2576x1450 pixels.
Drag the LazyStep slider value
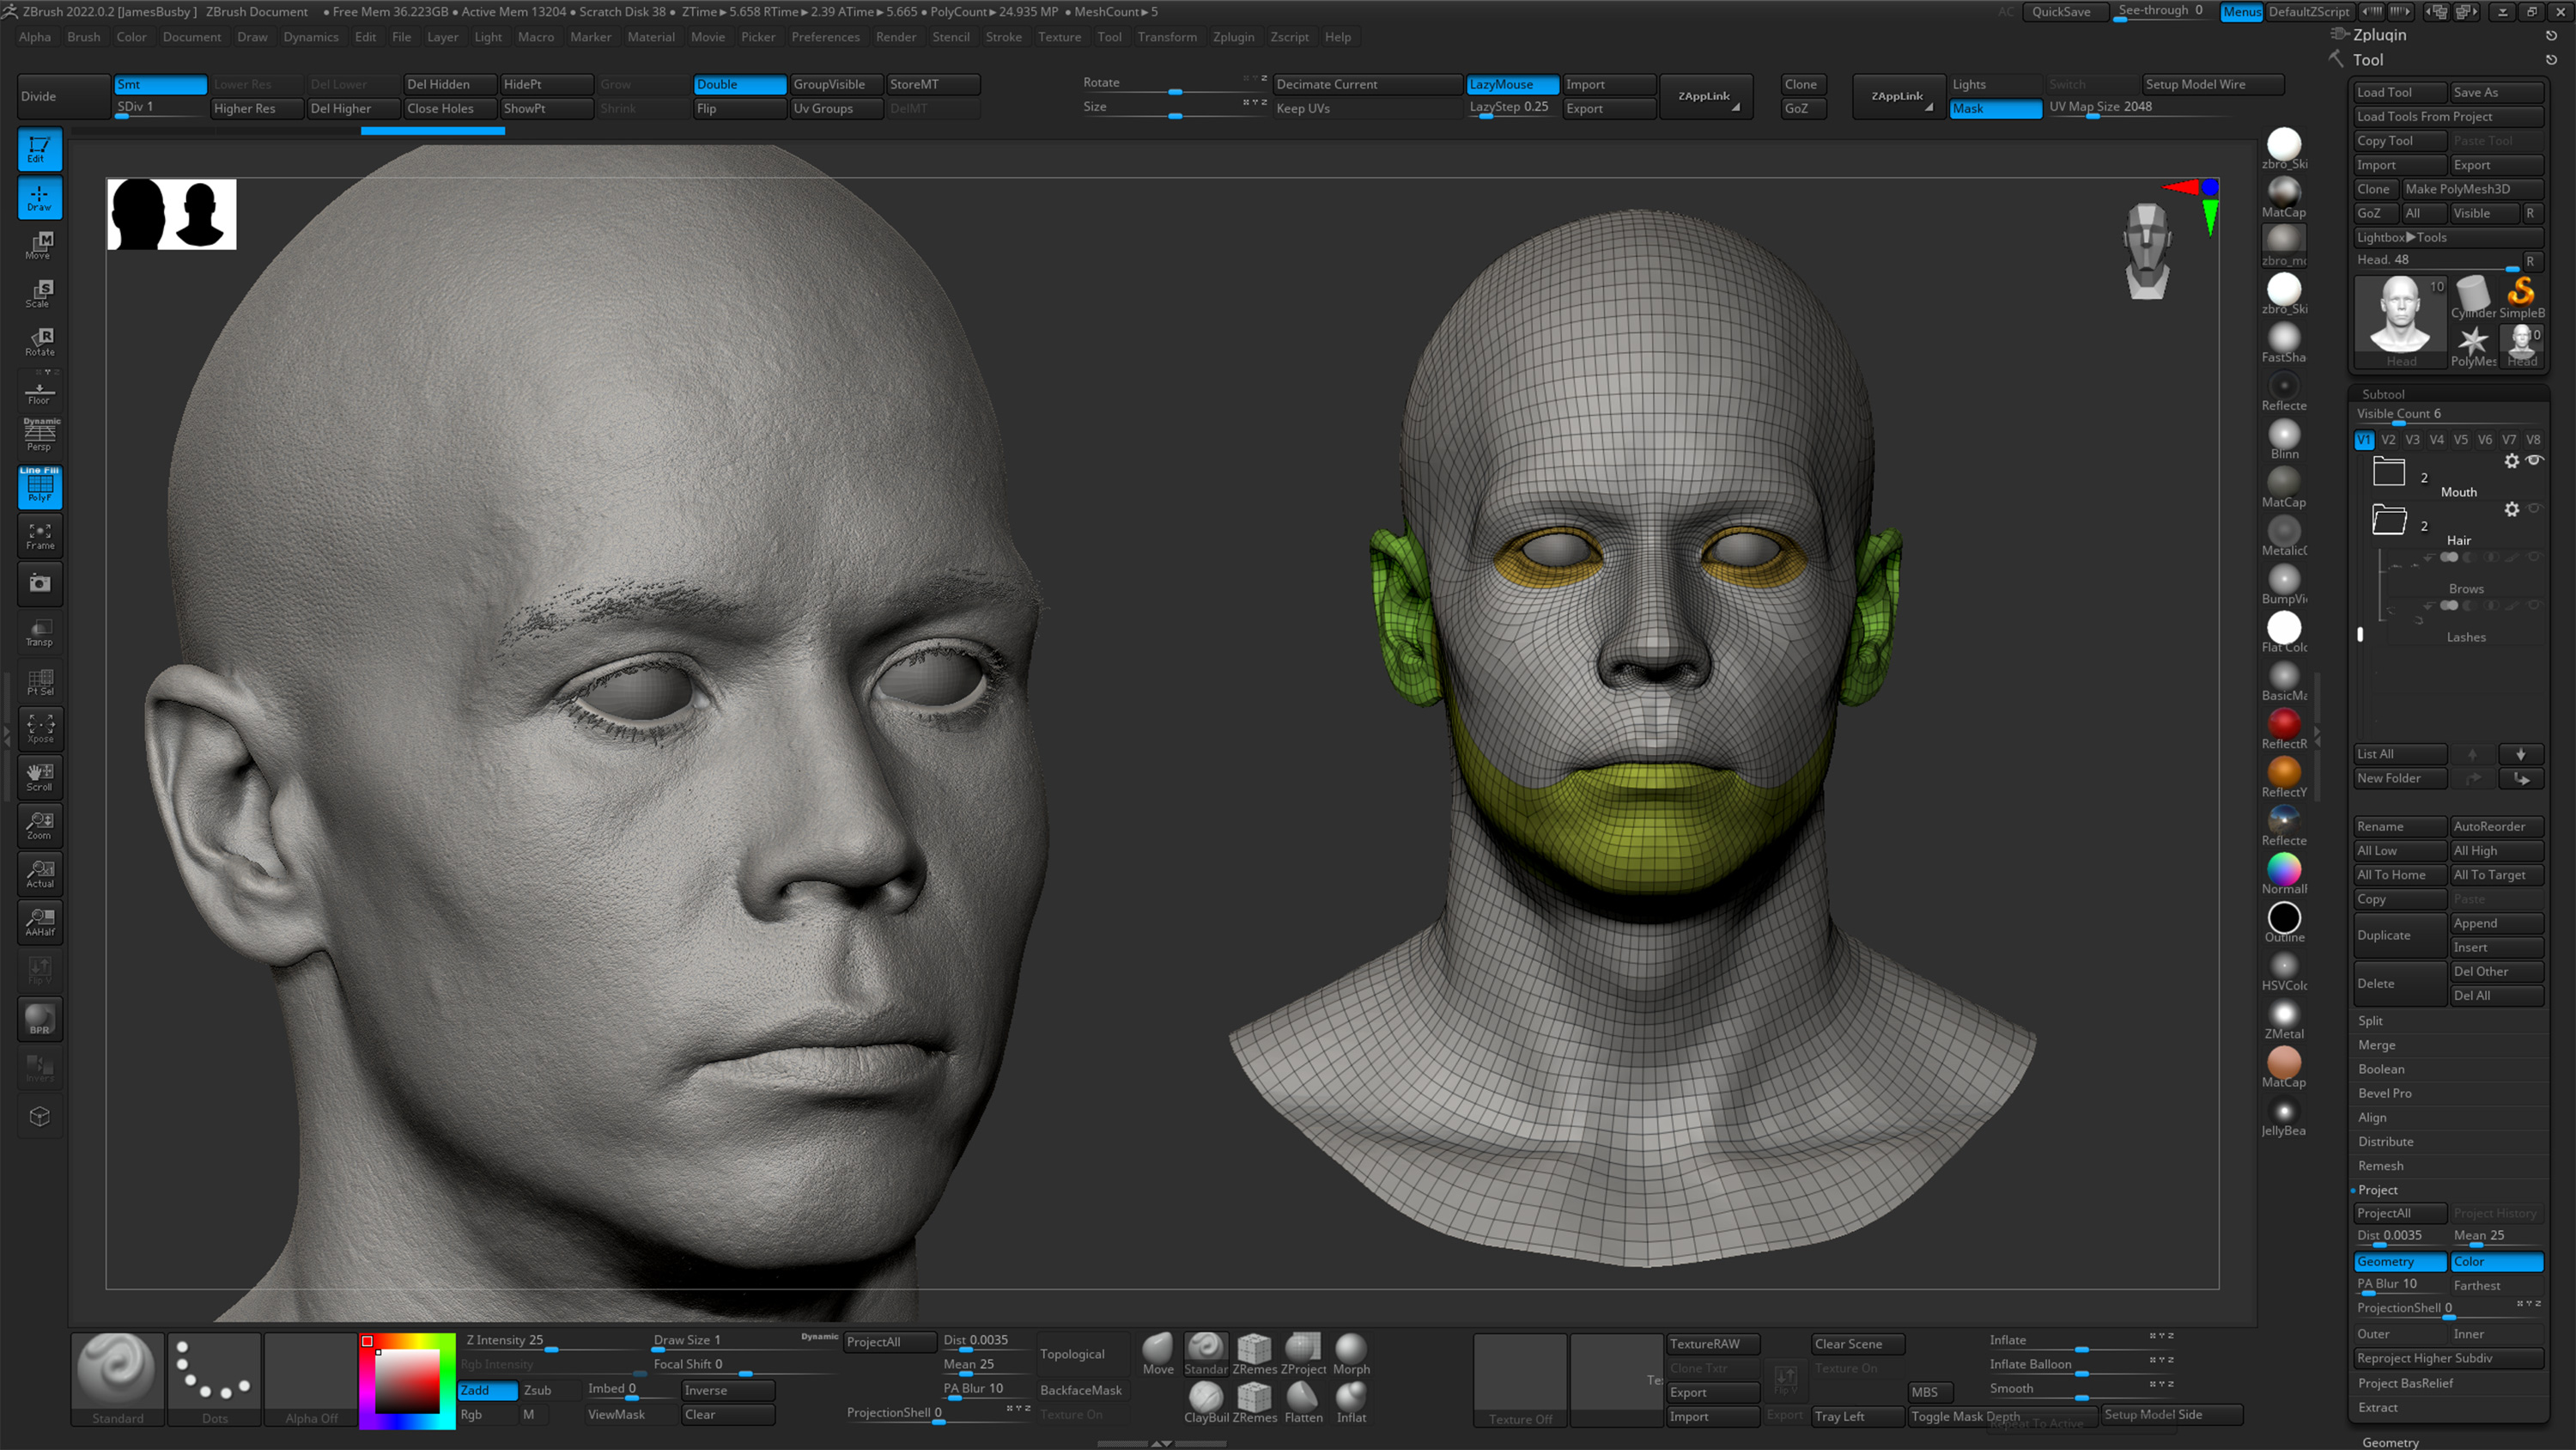point(1485,117)
